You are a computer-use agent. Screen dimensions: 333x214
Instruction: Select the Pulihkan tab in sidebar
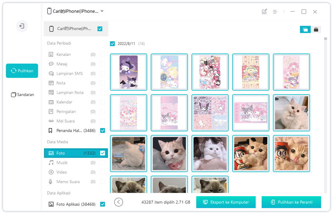[22, 71]
